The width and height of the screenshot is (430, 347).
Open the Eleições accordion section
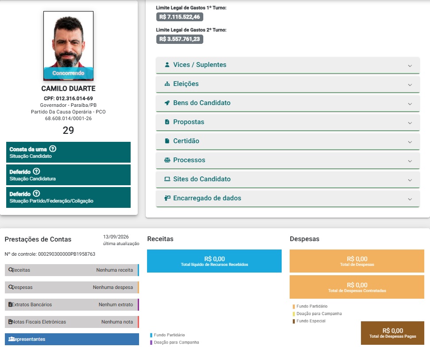pyautogui.click(x=288, y=84)
